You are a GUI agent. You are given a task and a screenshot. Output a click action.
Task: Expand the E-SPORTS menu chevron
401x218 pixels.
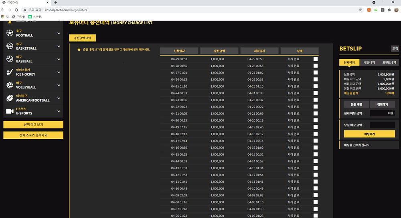(59, 111)
